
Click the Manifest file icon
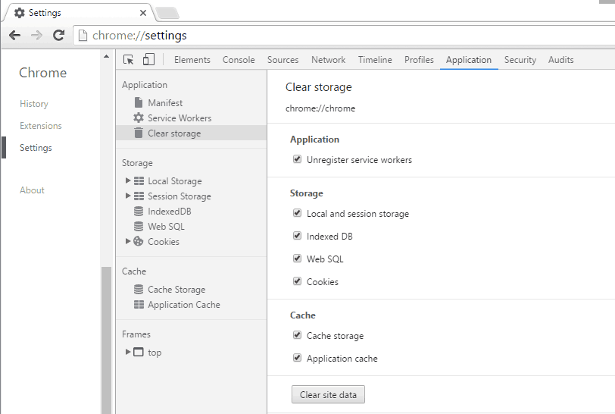click(x=139, y=102)
